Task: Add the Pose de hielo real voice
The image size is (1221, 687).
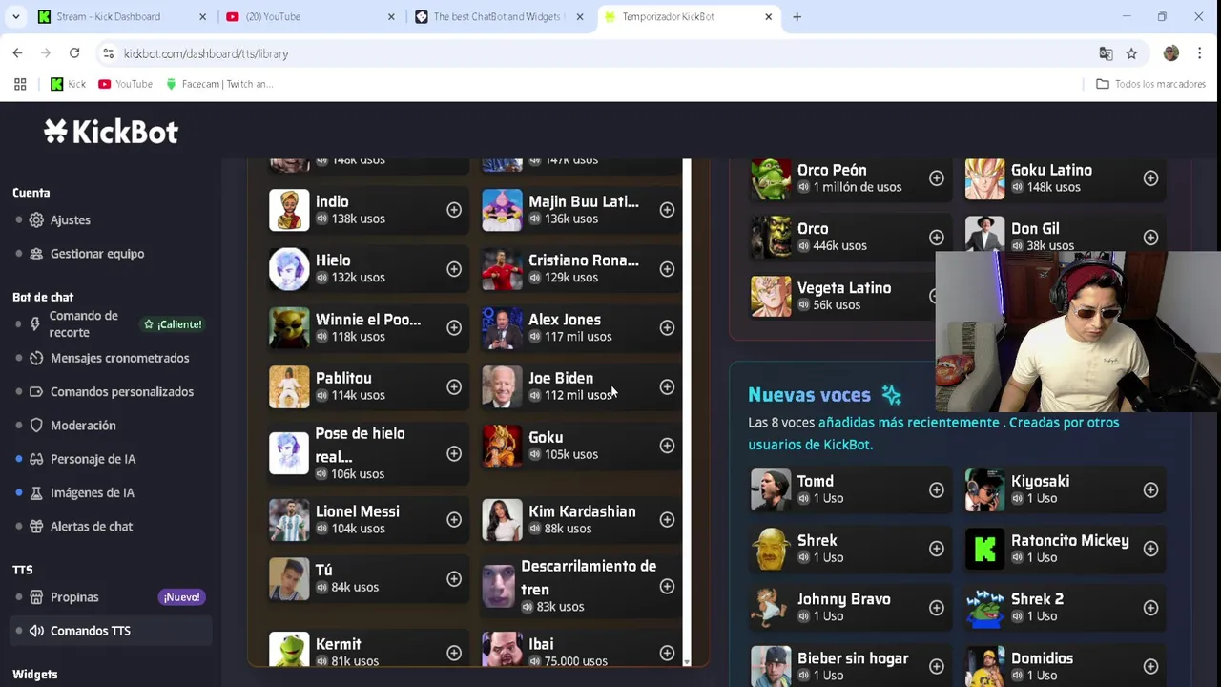Action: coord(454,453)
